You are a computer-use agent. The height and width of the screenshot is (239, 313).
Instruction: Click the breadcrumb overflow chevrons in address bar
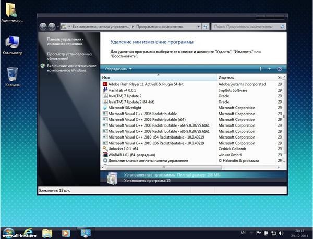69,27
